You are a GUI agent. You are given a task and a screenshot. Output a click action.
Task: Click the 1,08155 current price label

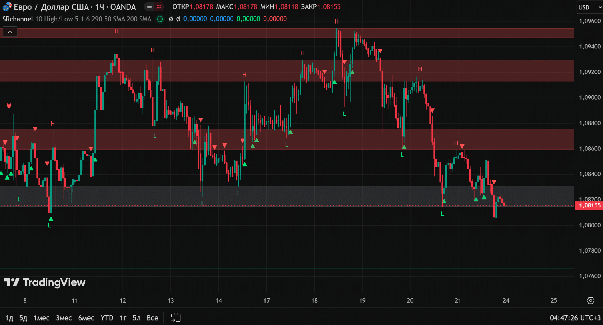(589, 205)
